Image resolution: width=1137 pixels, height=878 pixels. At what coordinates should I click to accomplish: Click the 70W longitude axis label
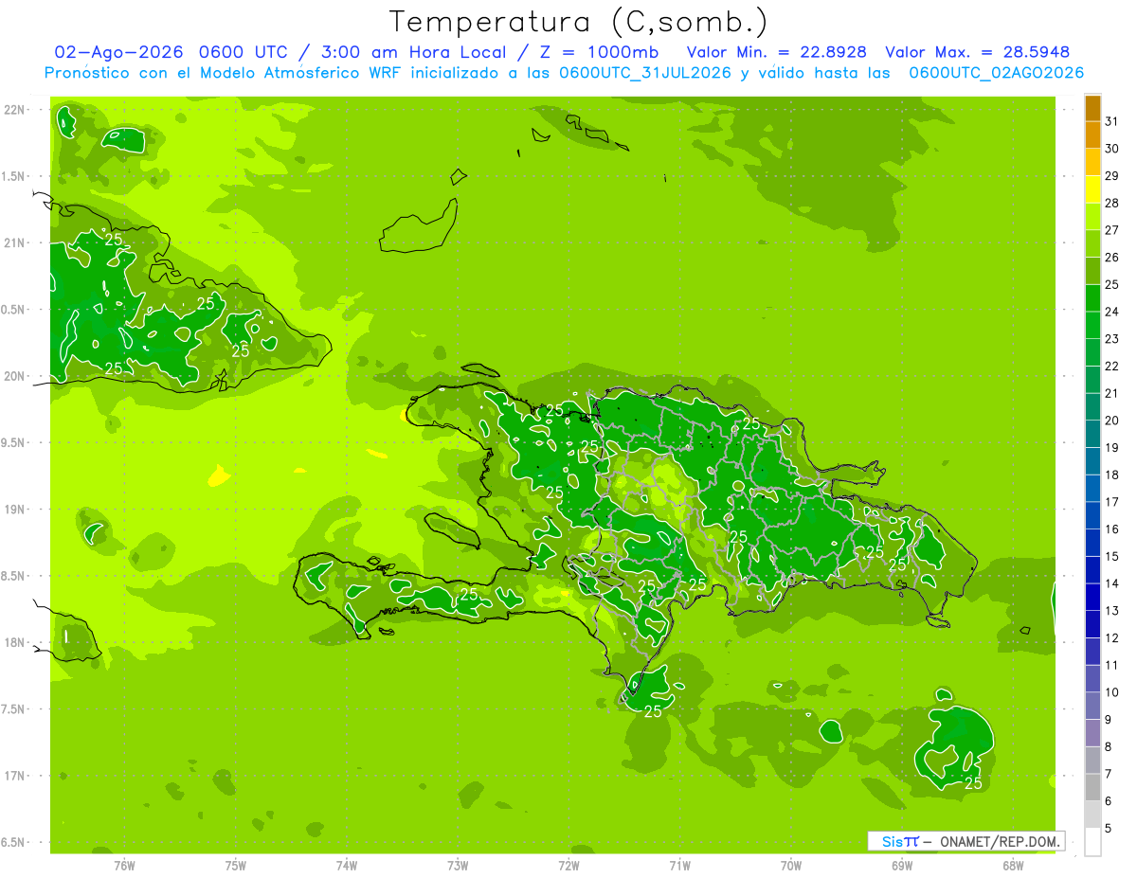pyautogui.click(x=791, y=866)
